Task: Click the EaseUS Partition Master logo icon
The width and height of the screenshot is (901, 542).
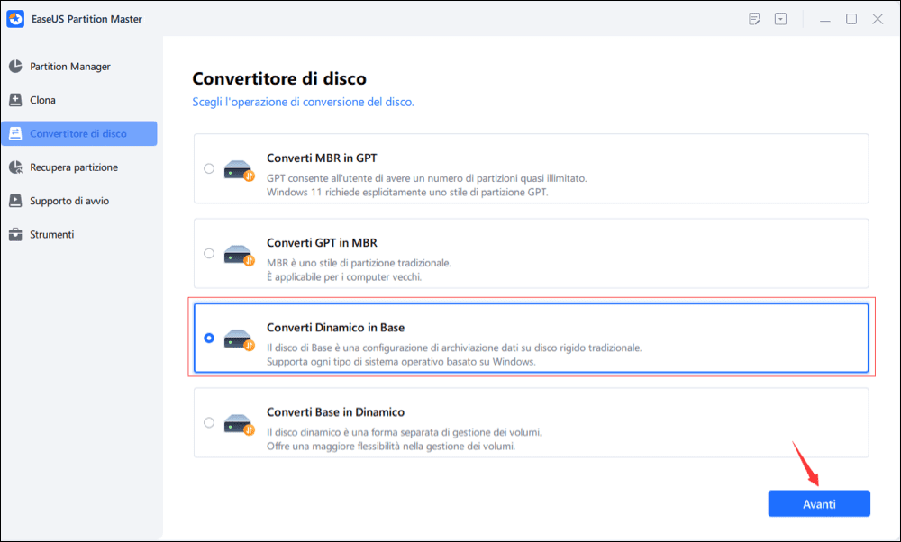Action: (15, 19)
